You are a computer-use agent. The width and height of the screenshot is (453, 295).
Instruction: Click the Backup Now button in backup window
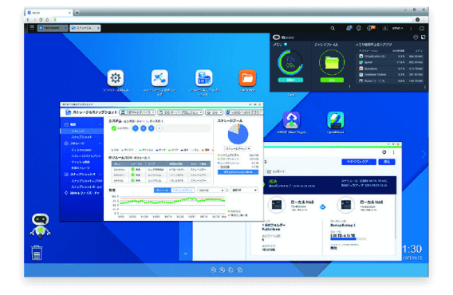(359, 162)
